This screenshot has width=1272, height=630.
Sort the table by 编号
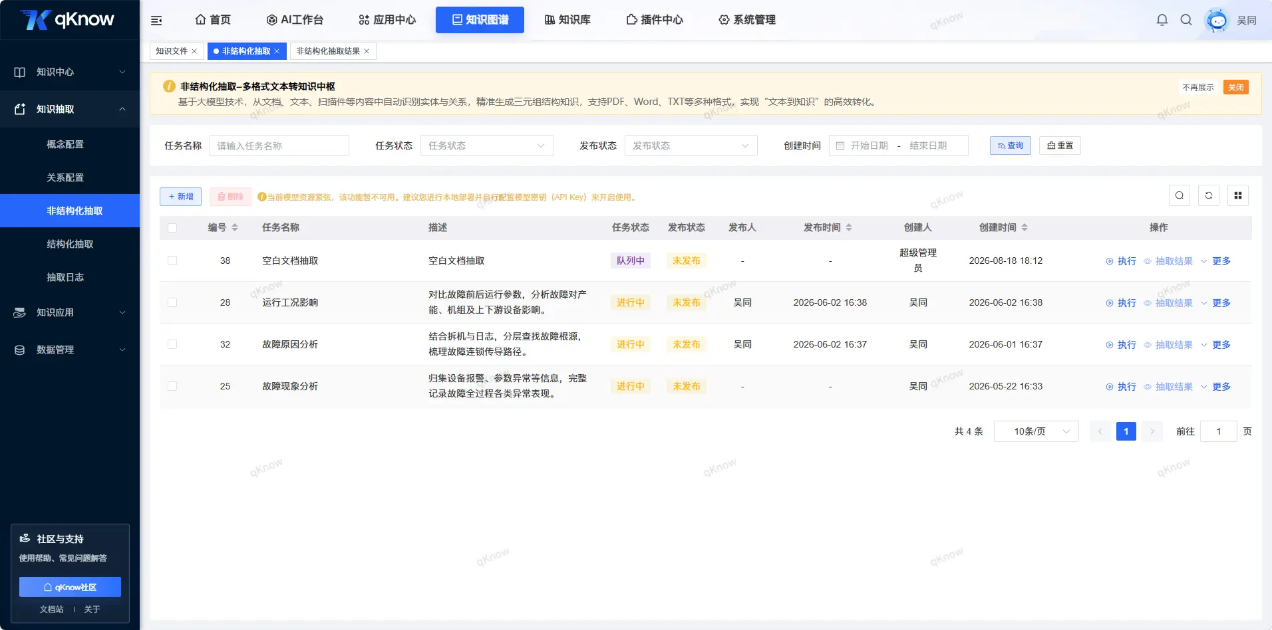tap(235, 227)
